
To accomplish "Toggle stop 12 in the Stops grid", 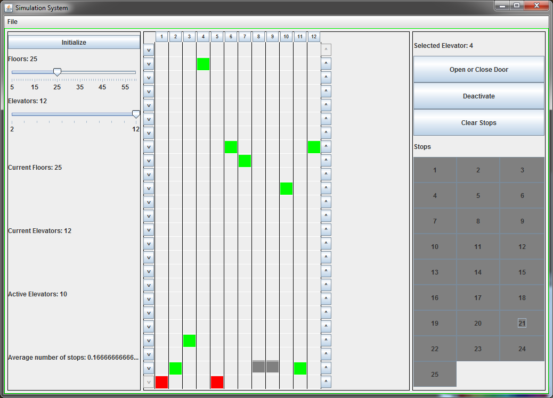I will click(x=522, y=246).
